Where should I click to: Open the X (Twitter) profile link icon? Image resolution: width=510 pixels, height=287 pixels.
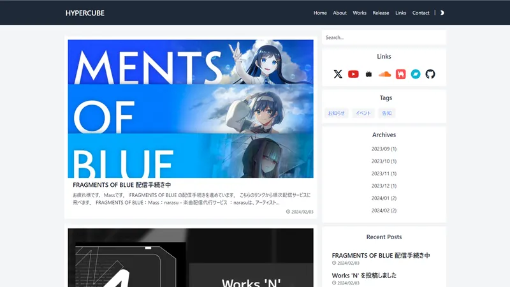coord(338,74)
